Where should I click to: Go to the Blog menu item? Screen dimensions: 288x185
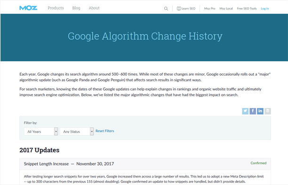click(x=76, y=8)
